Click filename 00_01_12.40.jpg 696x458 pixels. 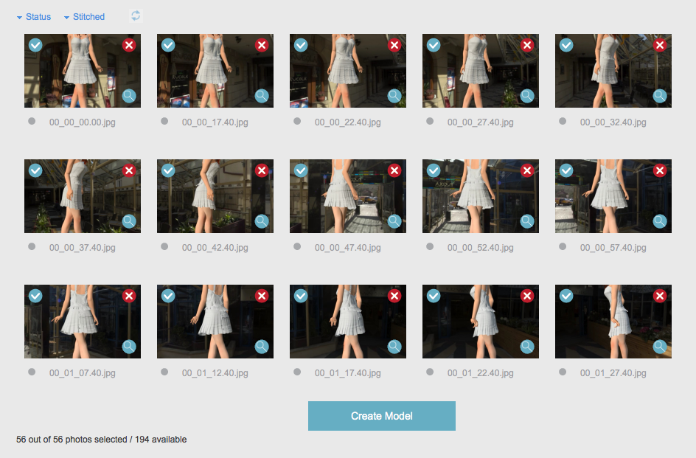tap(215, 373)
